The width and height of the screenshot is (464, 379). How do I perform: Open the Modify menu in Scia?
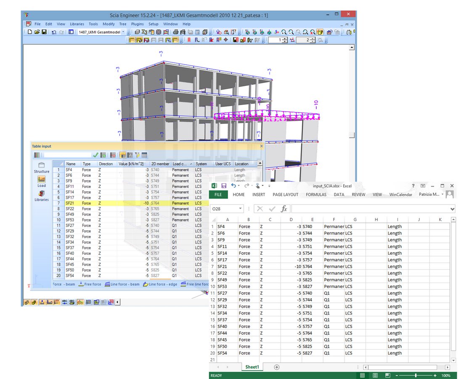pyautogui.click(x=109, y=24)
